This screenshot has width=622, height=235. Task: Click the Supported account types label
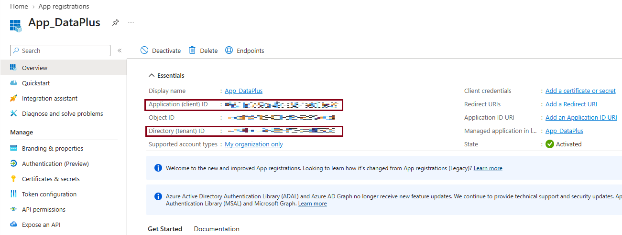coord(183,144)
